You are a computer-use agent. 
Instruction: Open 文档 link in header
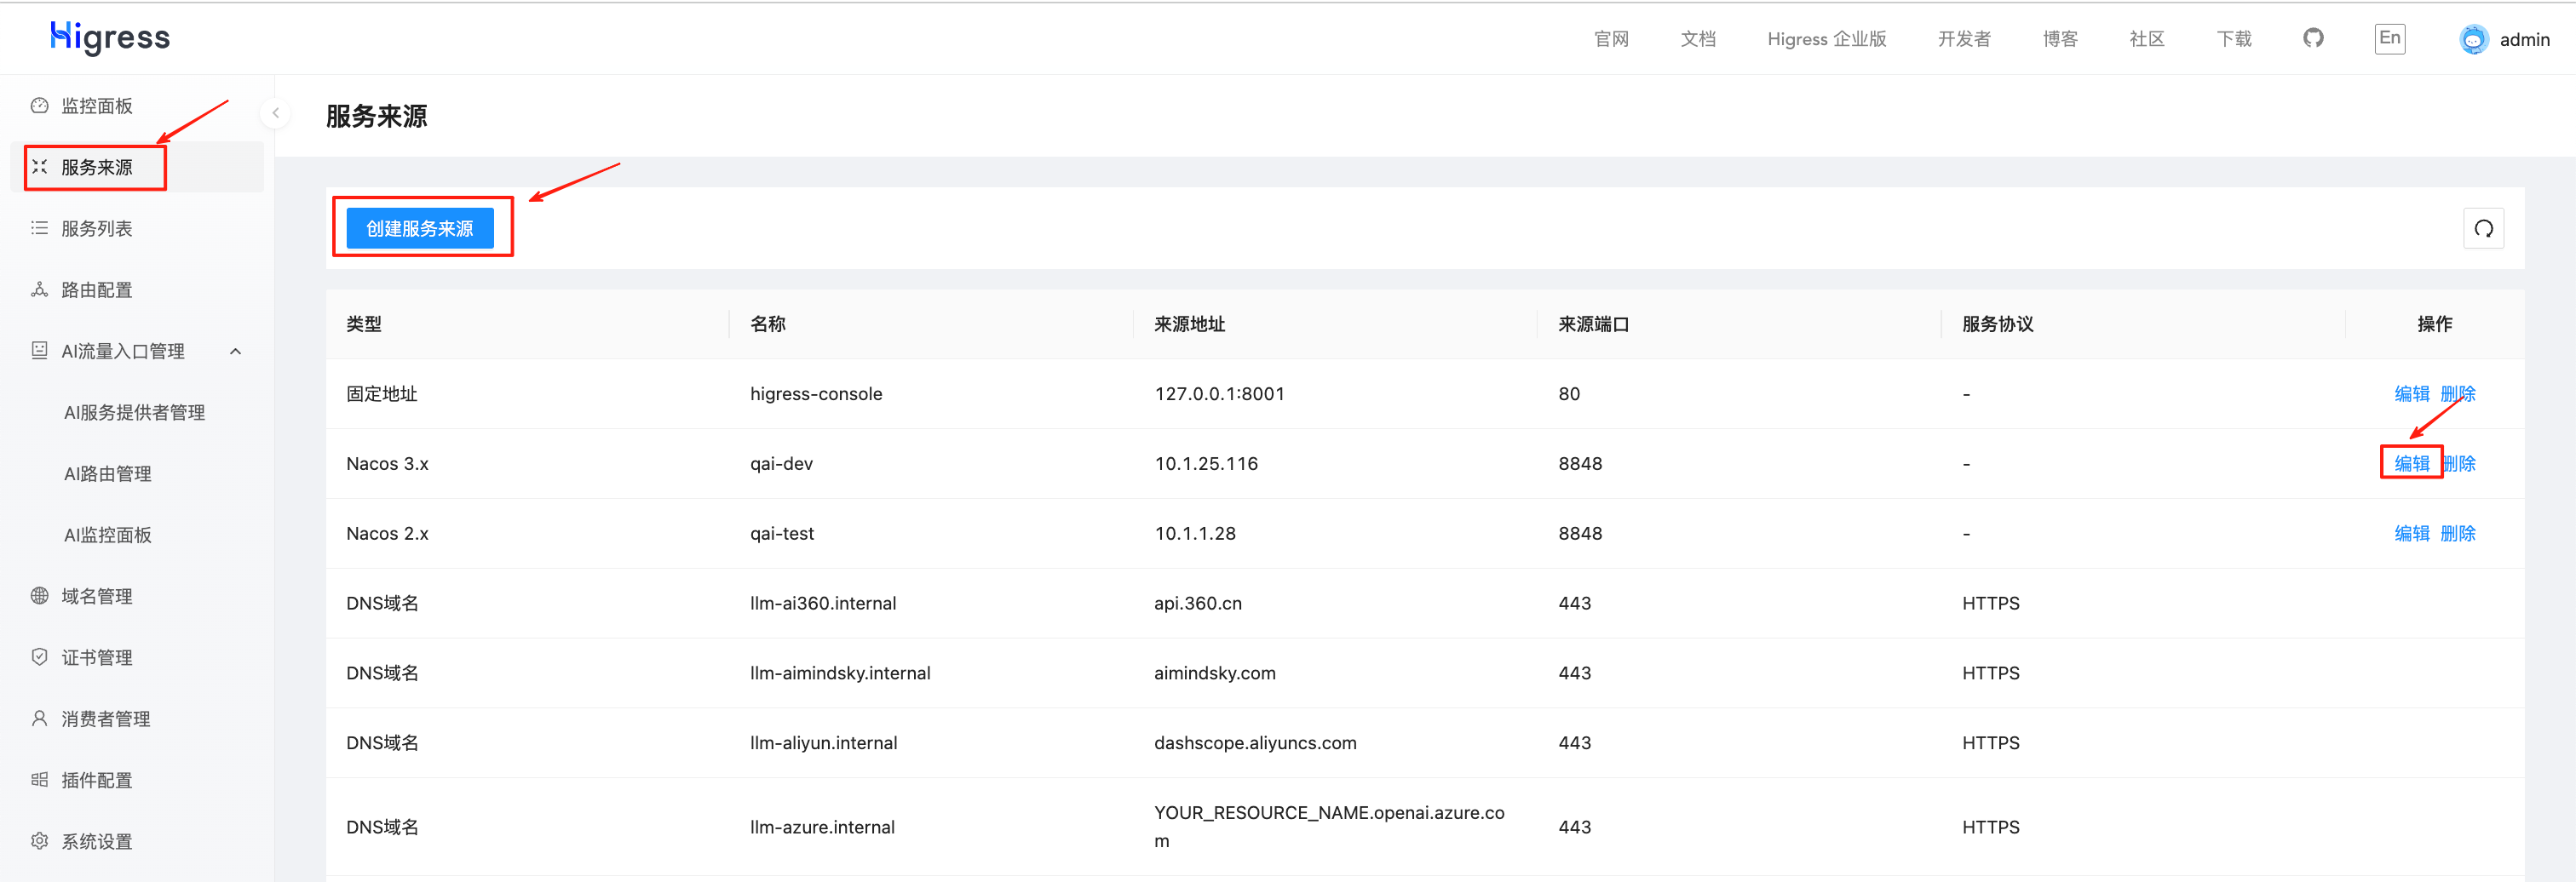point(1698,39)
